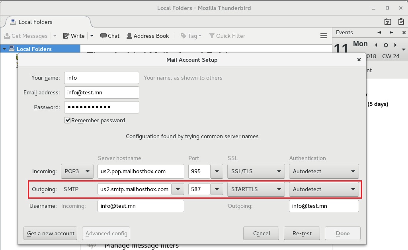Open the outgoing port dropdown arrow
Screen dimensions: 408x250
tap(217, 189)
